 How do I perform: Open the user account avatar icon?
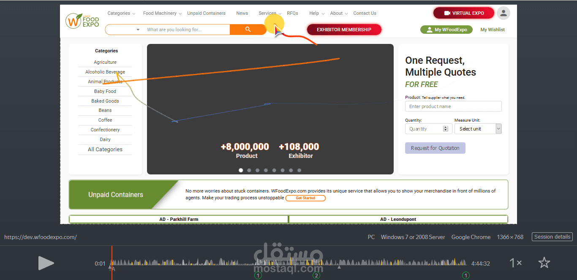pyautogui.click(x=503, y=13)
